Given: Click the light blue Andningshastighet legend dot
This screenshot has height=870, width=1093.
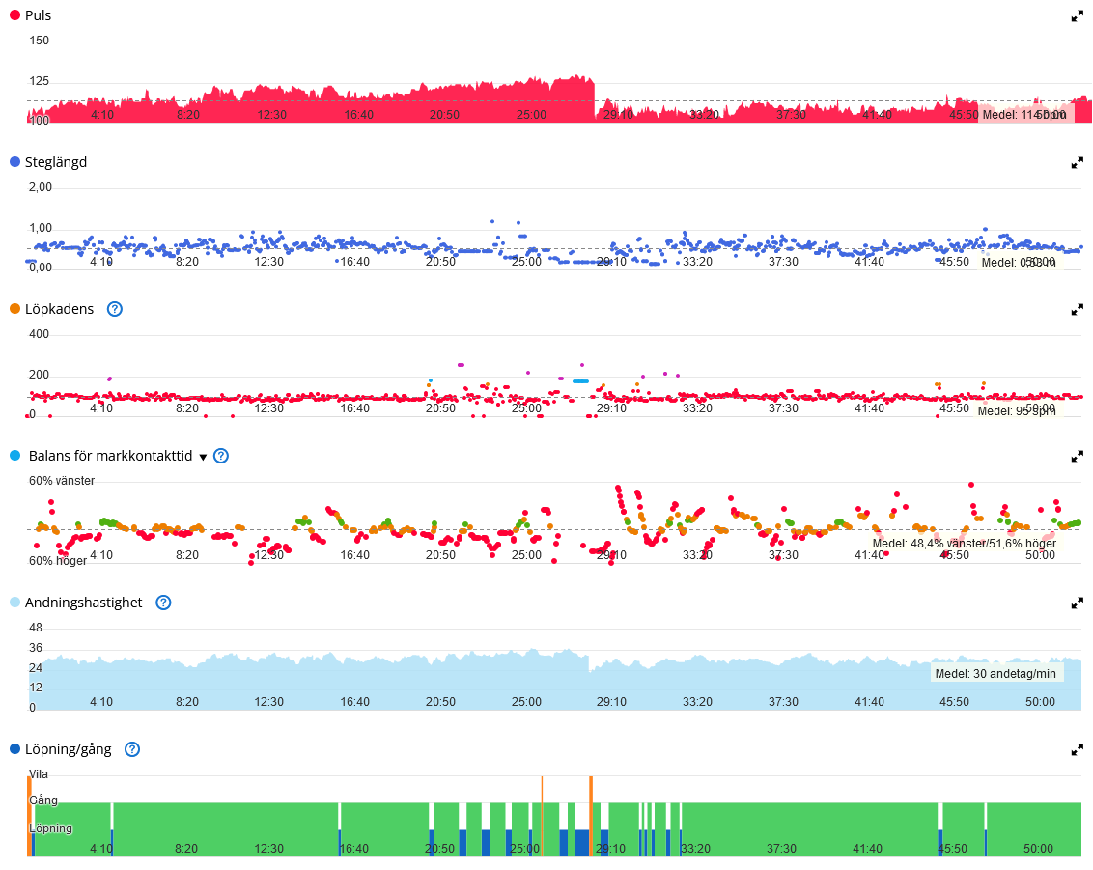Looking at the screenshot, I should pos(14,603).
